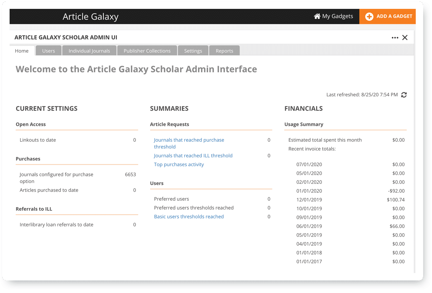The height and width of the screenshot is (293, 432).
Task: Open the Reports tab
Action: [224, 51]
